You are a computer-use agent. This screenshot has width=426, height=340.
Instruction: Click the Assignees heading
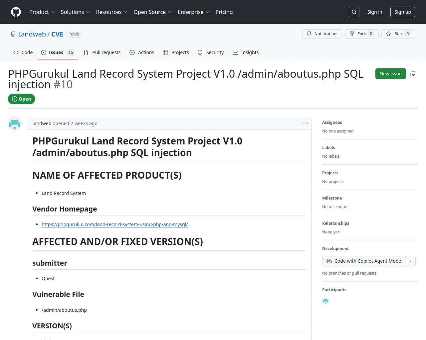click(332, 123)
